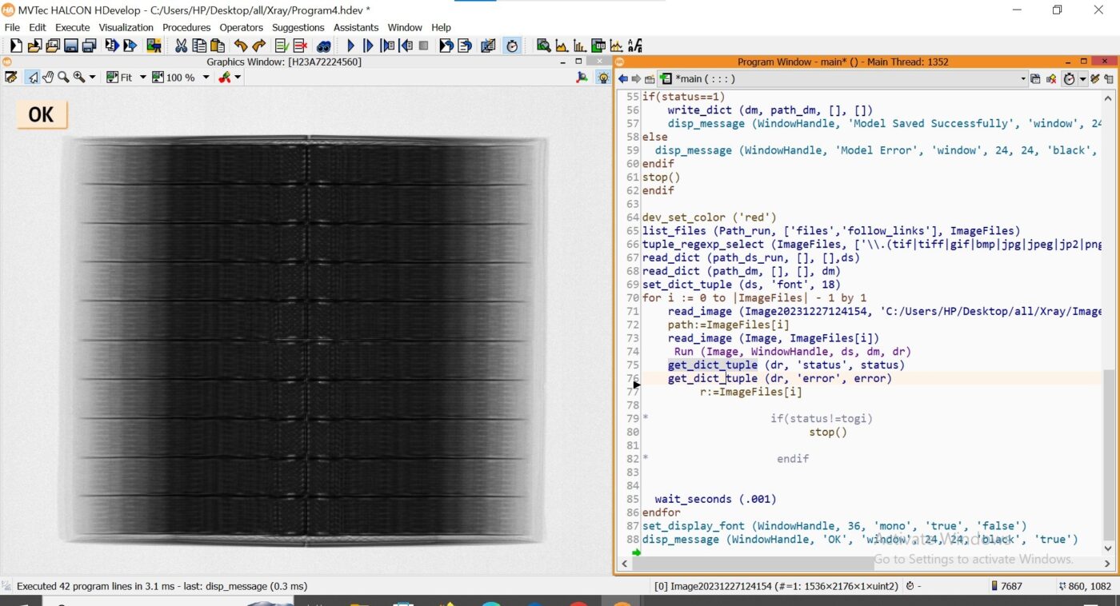This screenshot has width=1120, height=606.
Task: Click the read_dict (path_dm, [], [], dm) line
Action: (741, 271)
